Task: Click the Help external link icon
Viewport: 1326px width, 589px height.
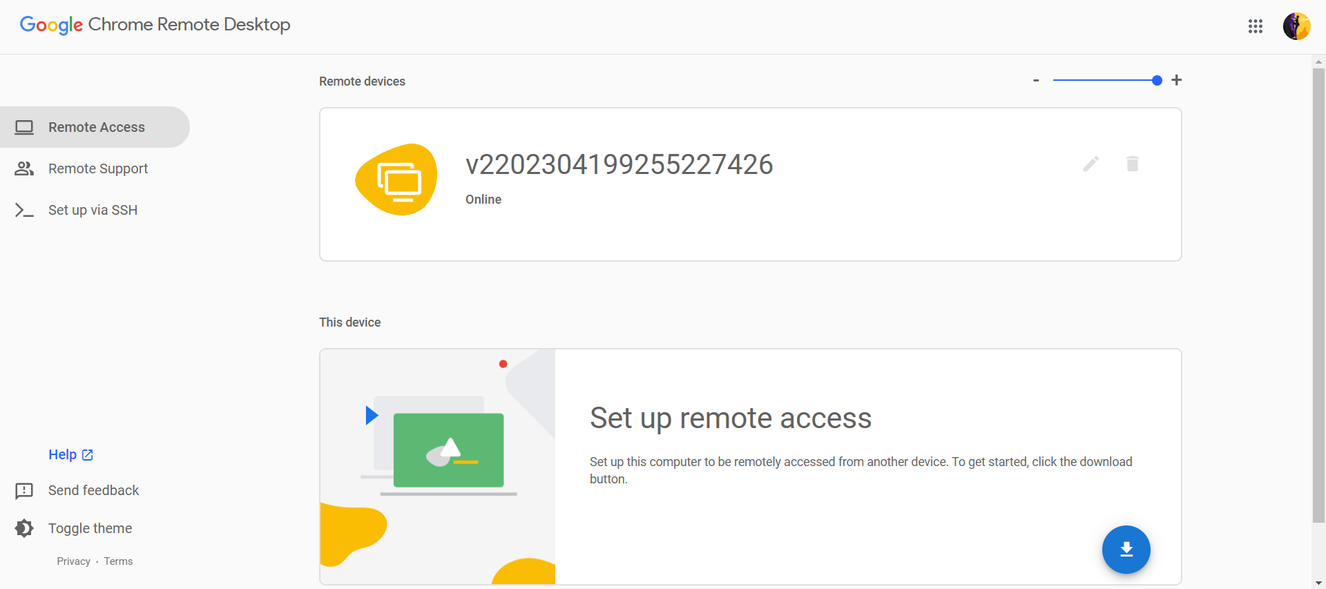Action: coord(88,455)
